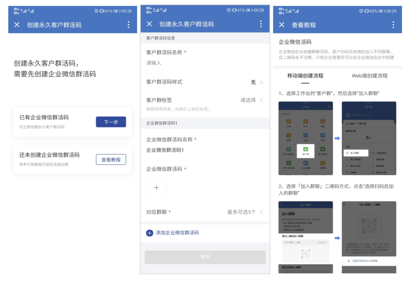
Task: Open the step 2 加入群聊 tutorial image
Action: [306, 237]
